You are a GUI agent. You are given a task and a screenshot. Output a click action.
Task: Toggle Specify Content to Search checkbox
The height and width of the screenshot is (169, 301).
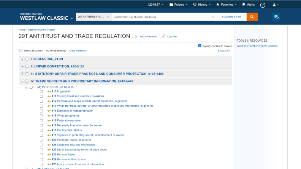(x=200, y=46)
